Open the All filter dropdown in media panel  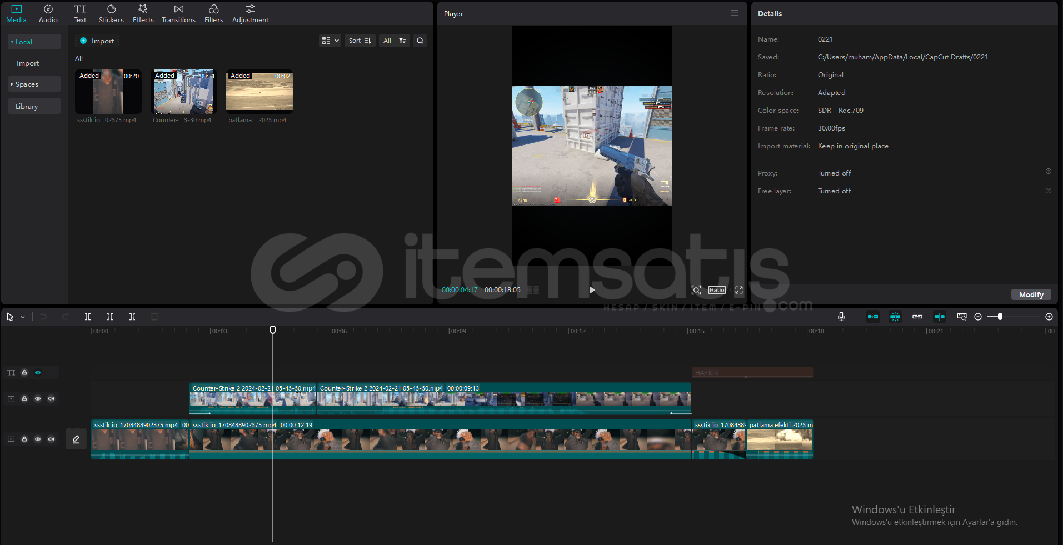(395, 41)
